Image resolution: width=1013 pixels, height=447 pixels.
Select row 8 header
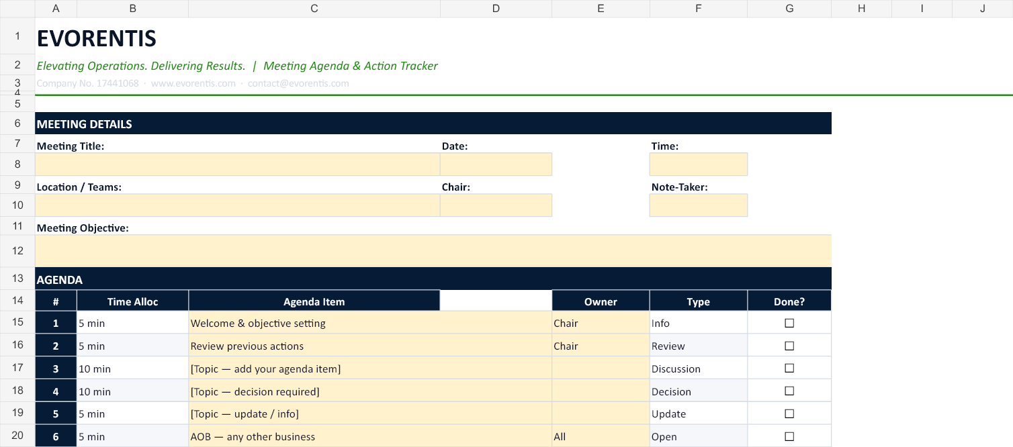tap(17, 164)
